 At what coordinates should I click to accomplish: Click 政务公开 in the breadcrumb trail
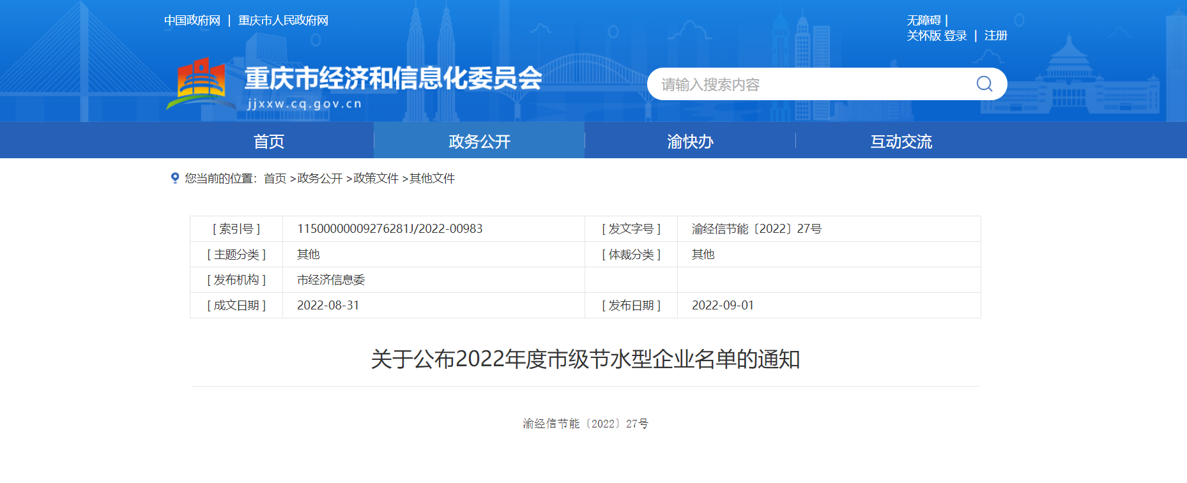click(320, 179)
